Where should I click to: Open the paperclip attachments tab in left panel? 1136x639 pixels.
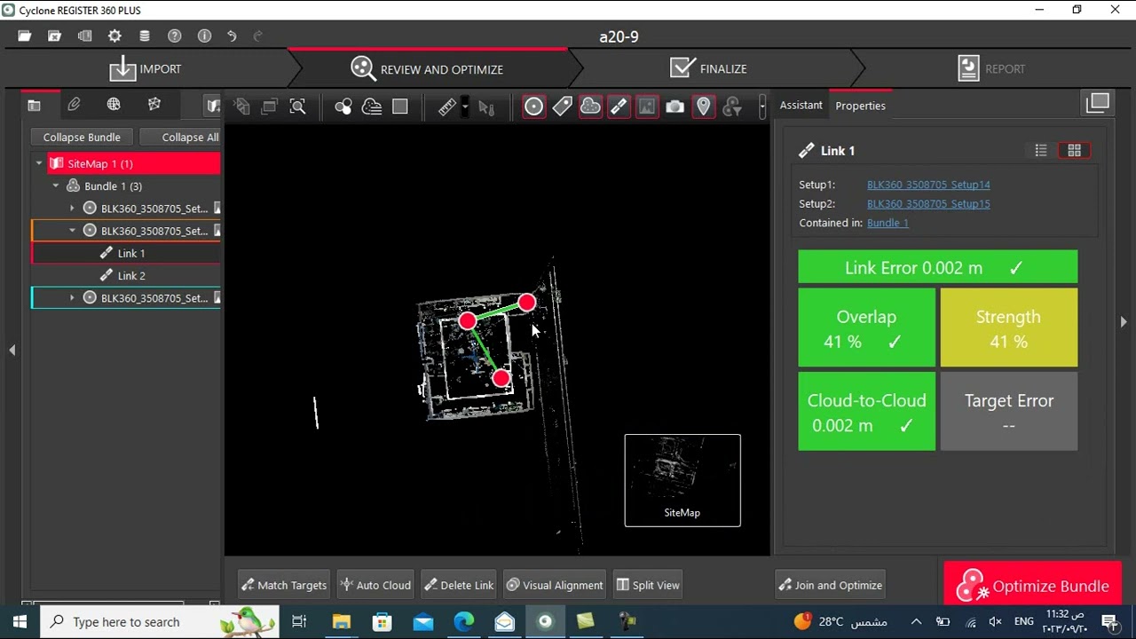pos(75,105)
